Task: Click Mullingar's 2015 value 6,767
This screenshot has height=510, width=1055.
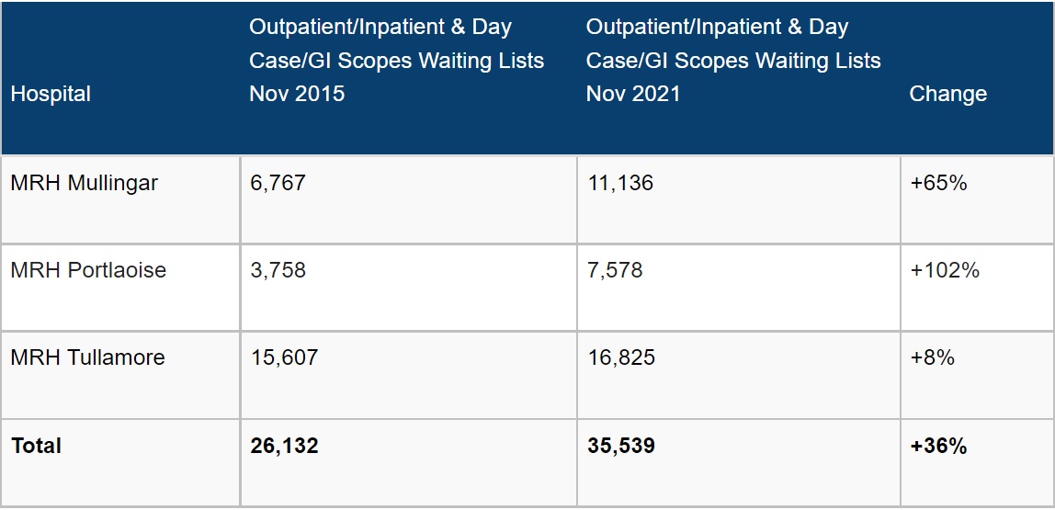Action: [278, 183]
